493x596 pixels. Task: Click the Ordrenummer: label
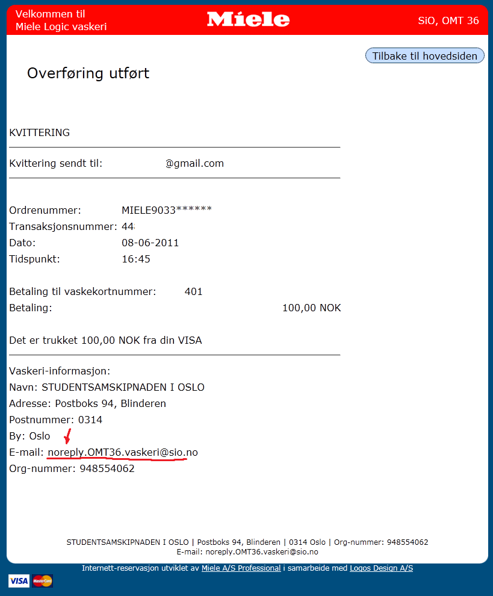[45, 210]
